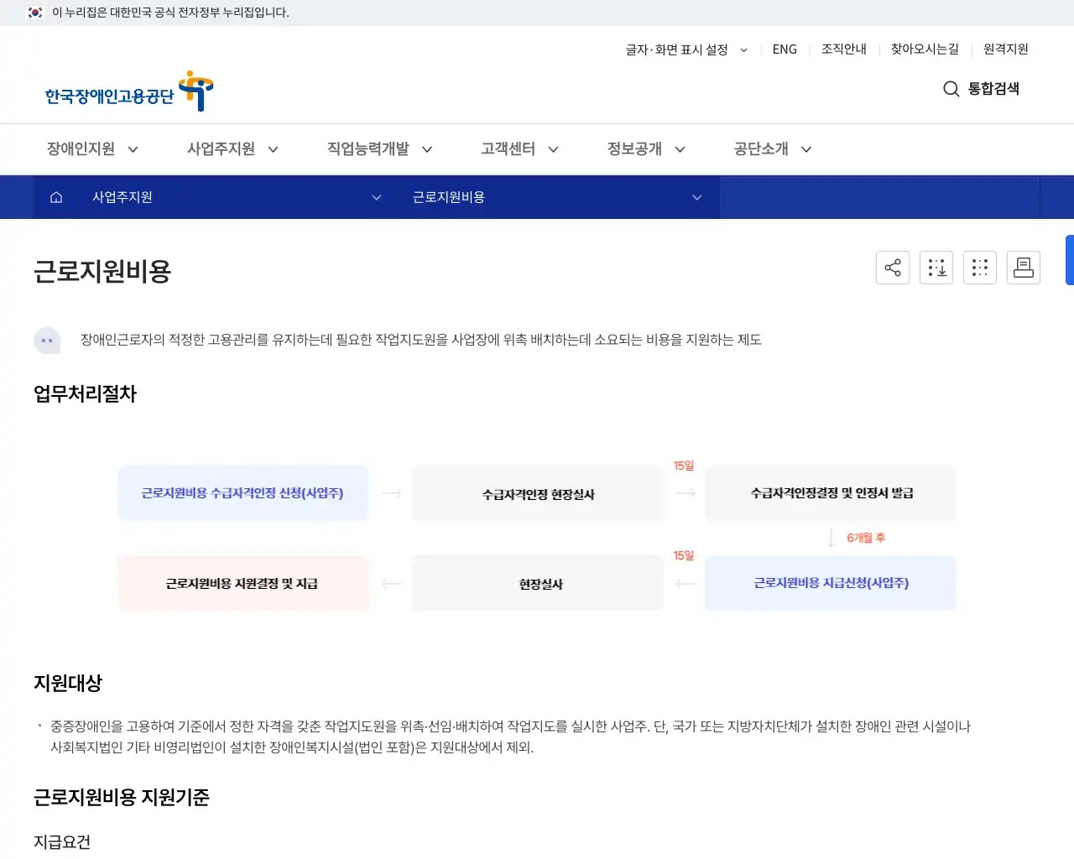This screenshot has height=859, width=1074.
Task: Click the 원격지원 link
Action: click(x=1005, y=49)
